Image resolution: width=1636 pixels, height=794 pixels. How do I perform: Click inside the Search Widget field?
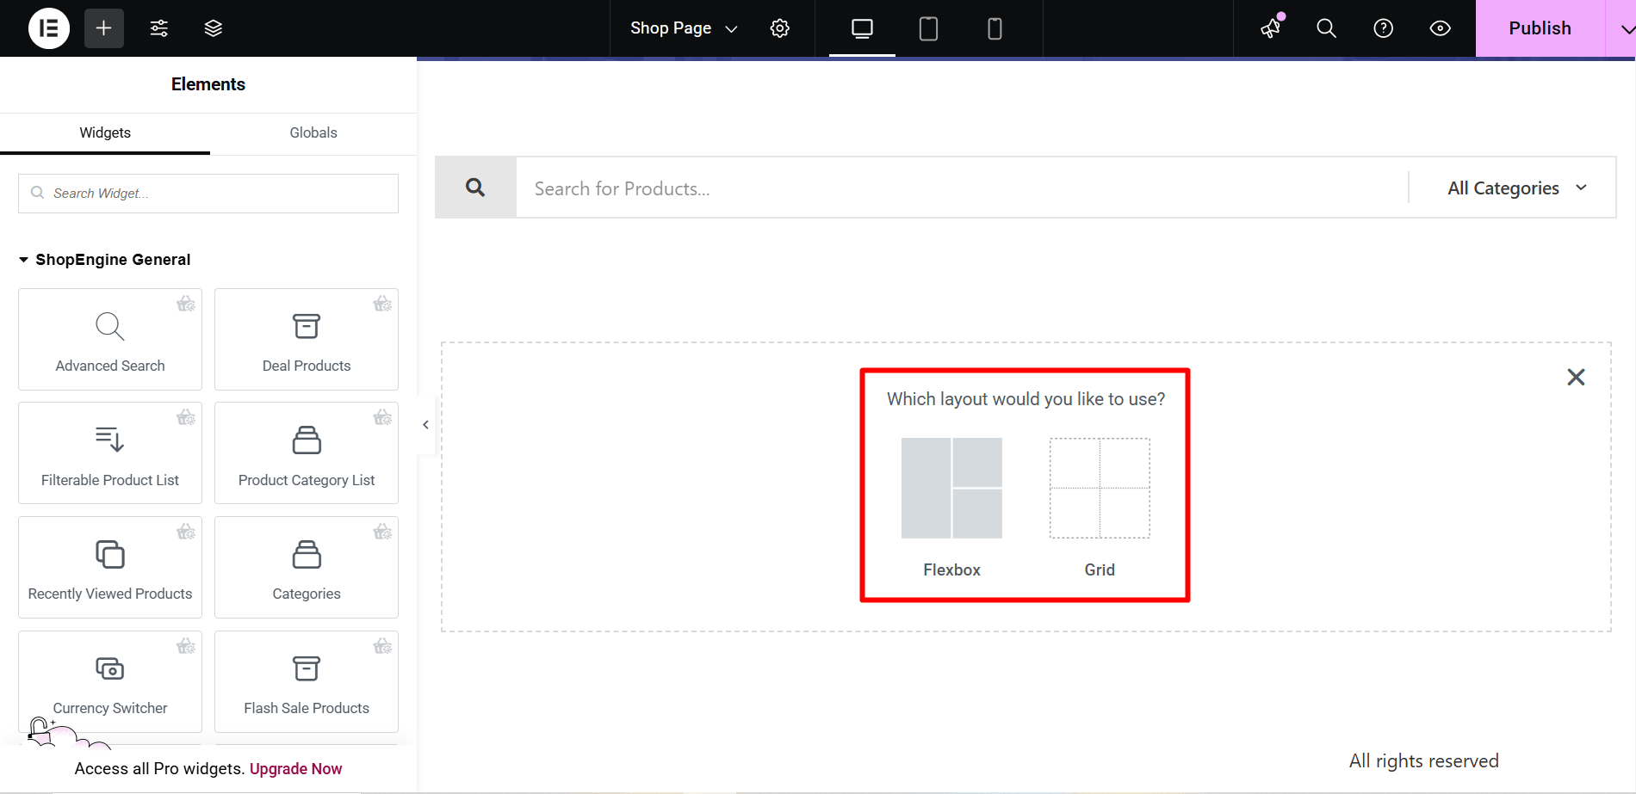point(208,193)
